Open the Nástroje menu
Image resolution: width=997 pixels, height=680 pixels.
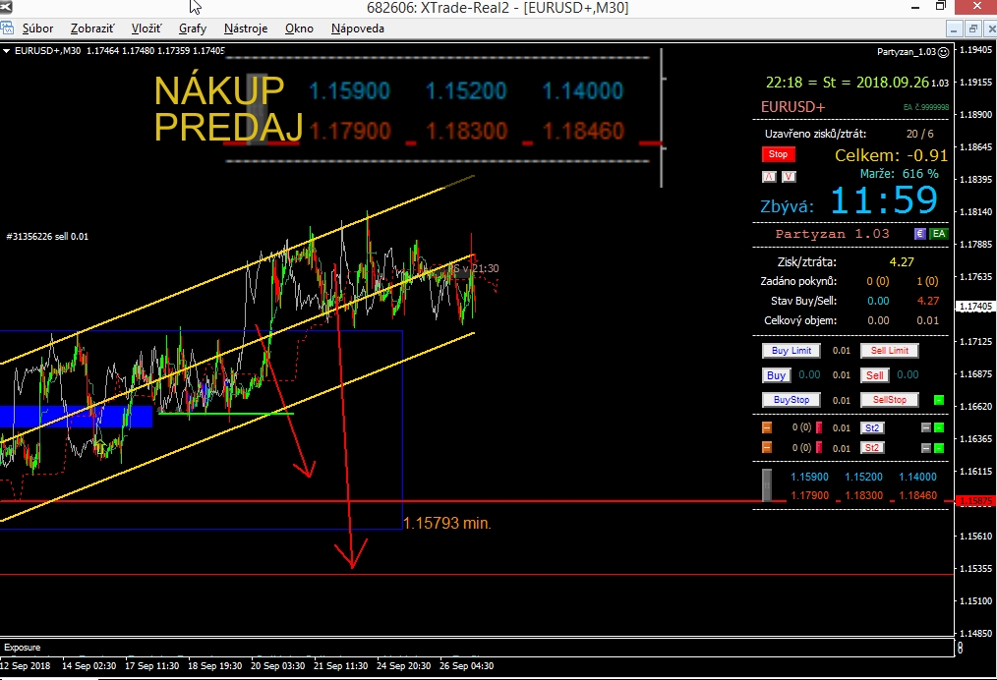click(246, 28)
